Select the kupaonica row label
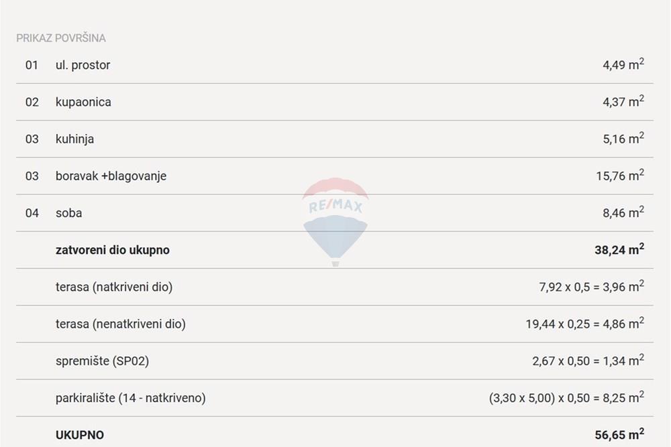The image size is (671, 447). click(83, 102)
